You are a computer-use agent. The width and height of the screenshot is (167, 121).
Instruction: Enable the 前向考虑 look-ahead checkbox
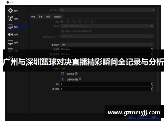(62, 74)
